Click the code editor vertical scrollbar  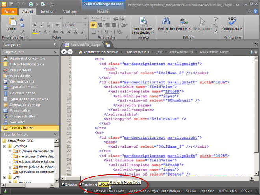click(256, 116)
